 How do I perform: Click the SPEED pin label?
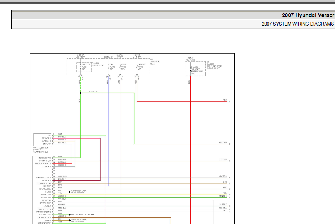coord(48,221)
